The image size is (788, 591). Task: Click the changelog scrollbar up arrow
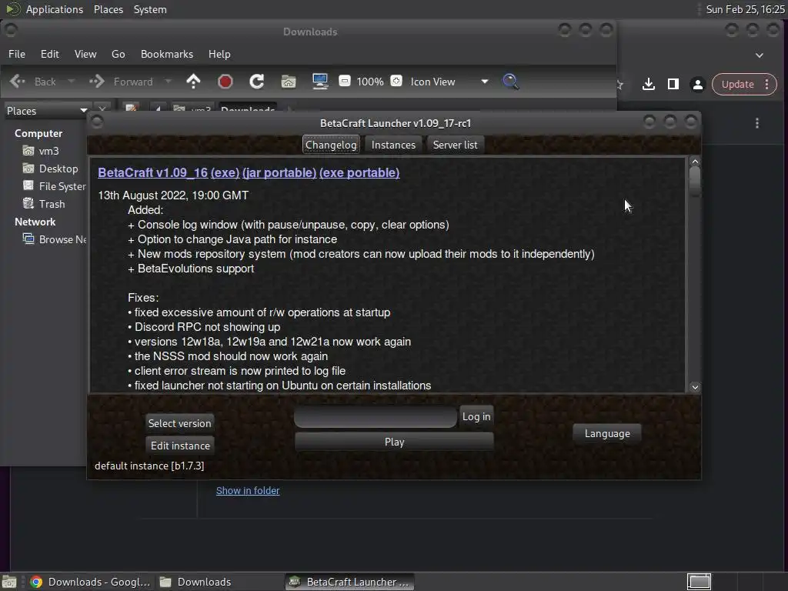tap(695, 162)
